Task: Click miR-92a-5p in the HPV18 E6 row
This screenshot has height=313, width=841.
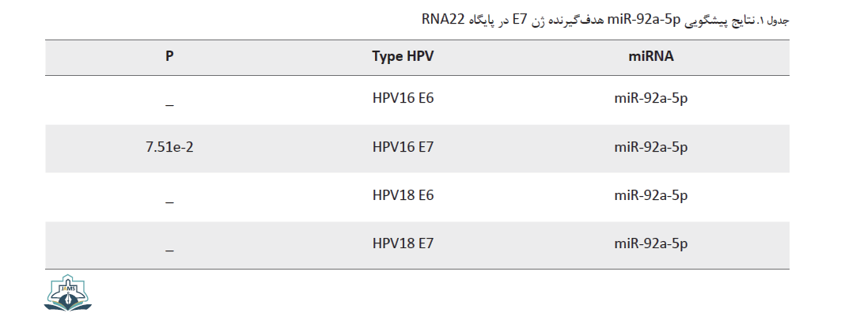Action: click(x=650, y=196)
